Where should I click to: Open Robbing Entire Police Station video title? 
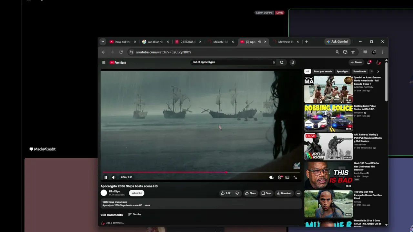click(365, 108)
